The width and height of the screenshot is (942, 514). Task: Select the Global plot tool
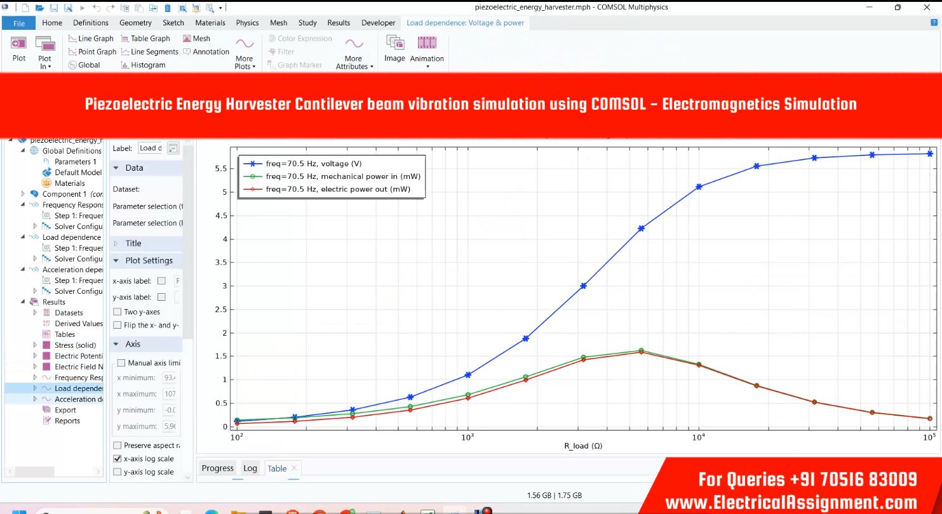84,65
